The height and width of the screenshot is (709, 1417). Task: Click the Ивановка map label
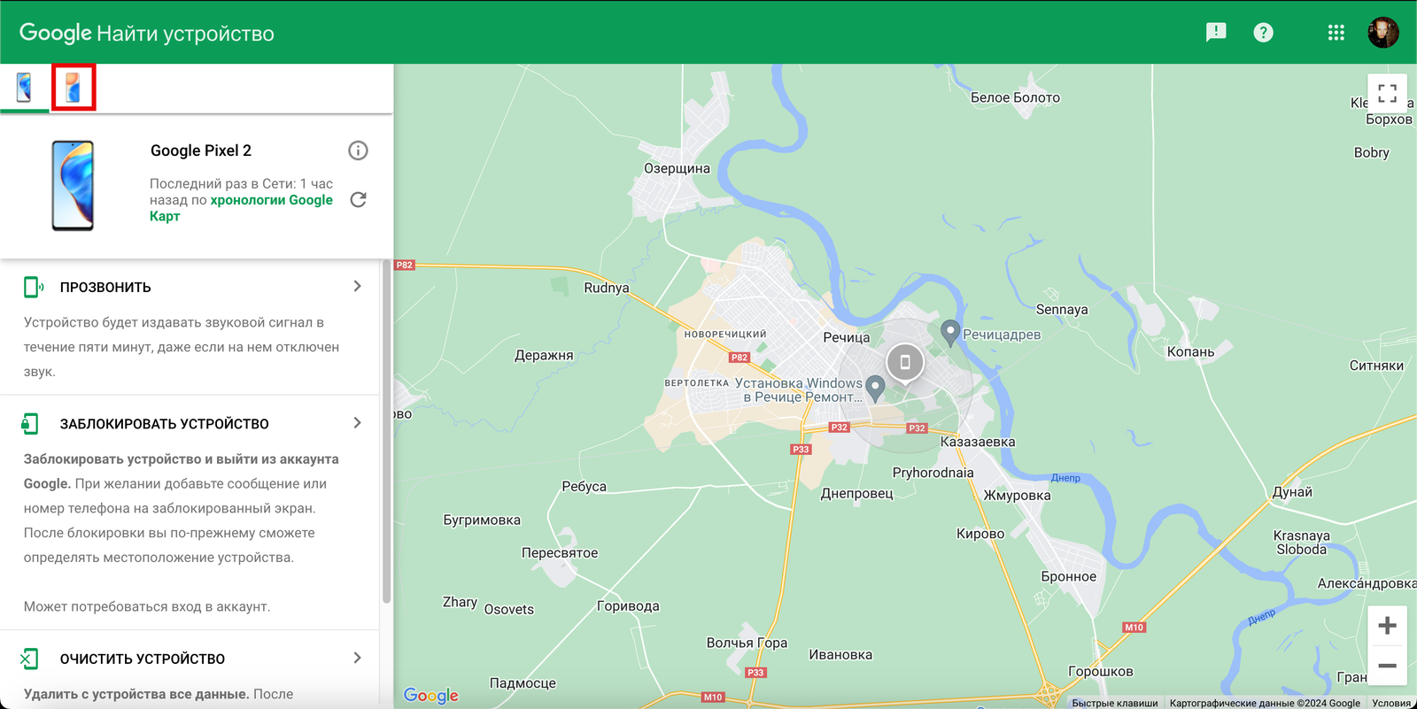click(x=840, y=654)
